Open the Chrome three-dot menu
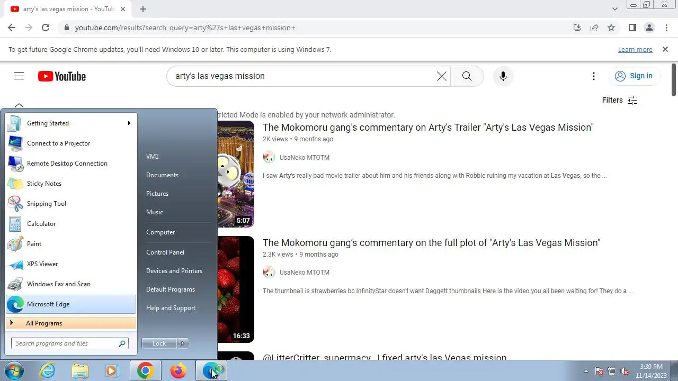The height and width of the screenshot is (381, 678). click(x=666, y=28)
